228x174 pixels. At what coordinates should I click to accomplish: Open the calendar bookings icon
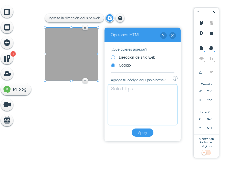(x=7, y=120)
